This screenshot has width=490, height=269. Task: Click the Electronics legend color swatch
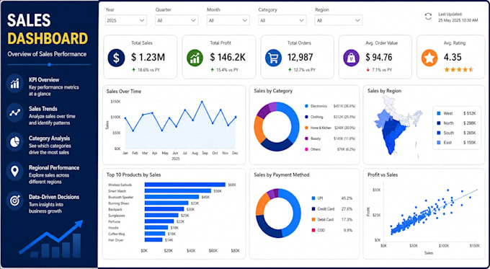click(306, 106)
